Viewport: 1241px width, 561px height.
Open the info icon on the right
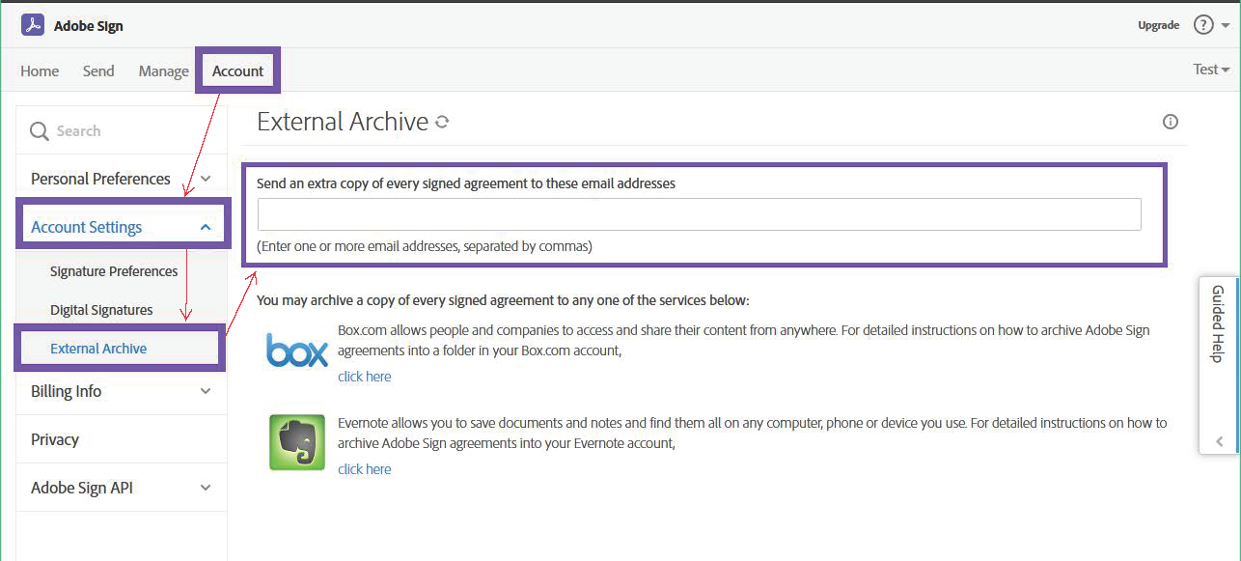point(1171,121)
